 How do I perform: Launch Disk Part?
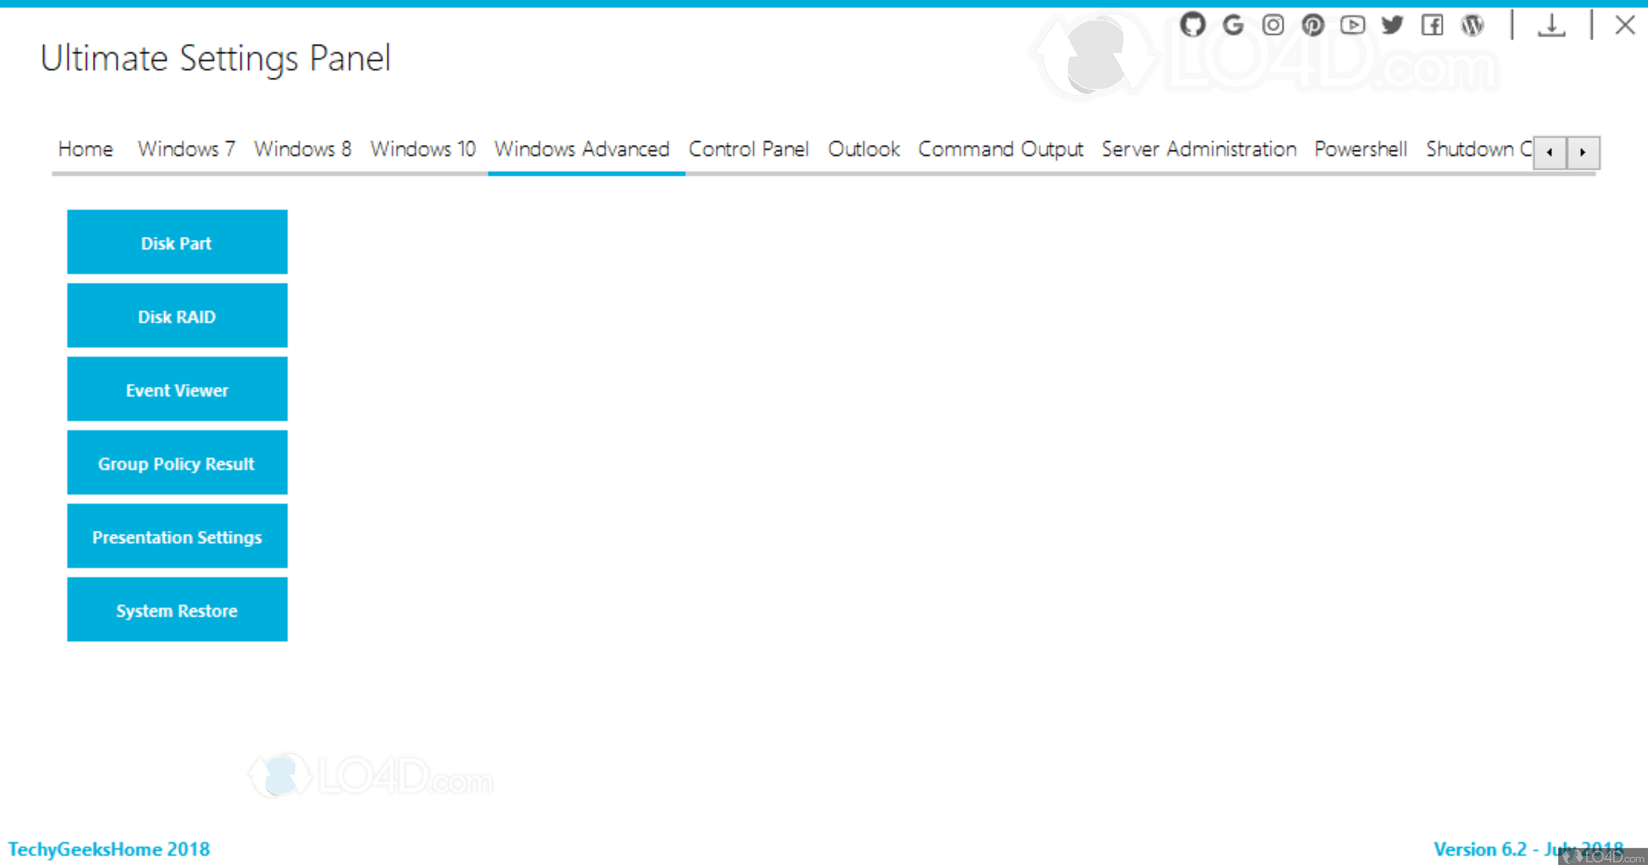177,242
